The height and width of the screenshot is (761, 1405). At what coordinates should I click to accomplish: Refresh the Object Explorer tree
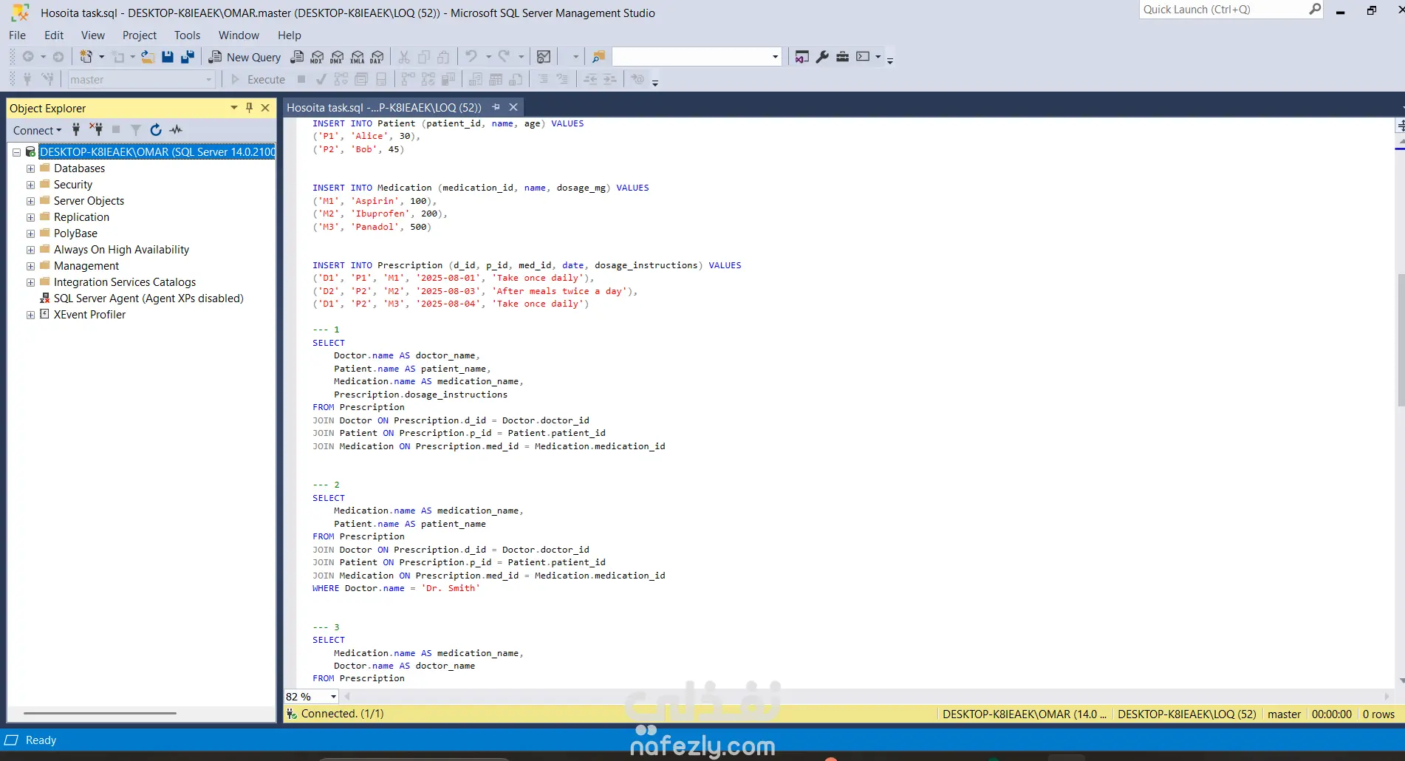[156, 130]
